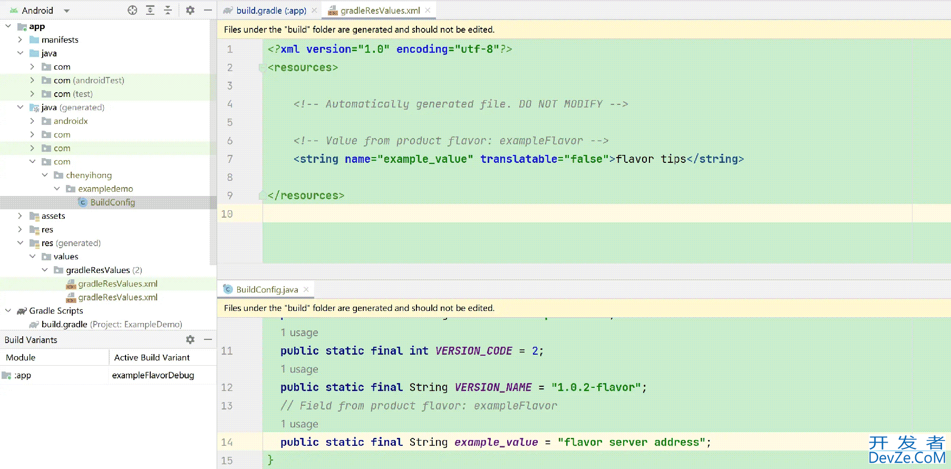Click '1 usage' hint above VERSION_CODE
This screenshot has height=469, width=951.
(x=299, y=333)
